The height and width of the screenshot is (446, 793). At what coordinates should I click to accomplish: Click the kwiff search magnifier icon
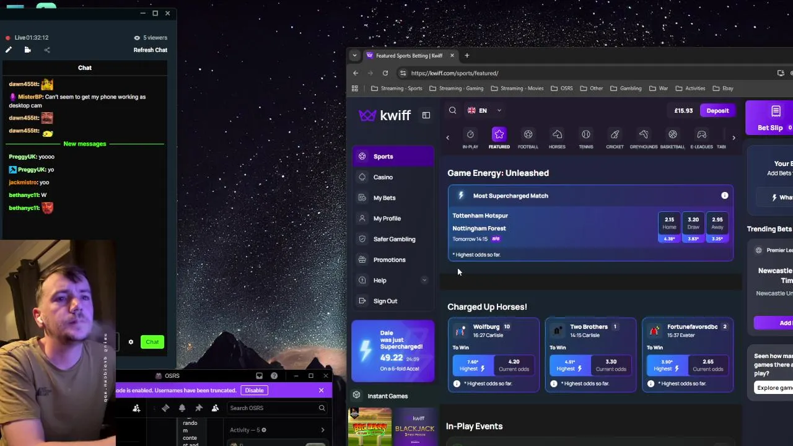tap(453, 110)
